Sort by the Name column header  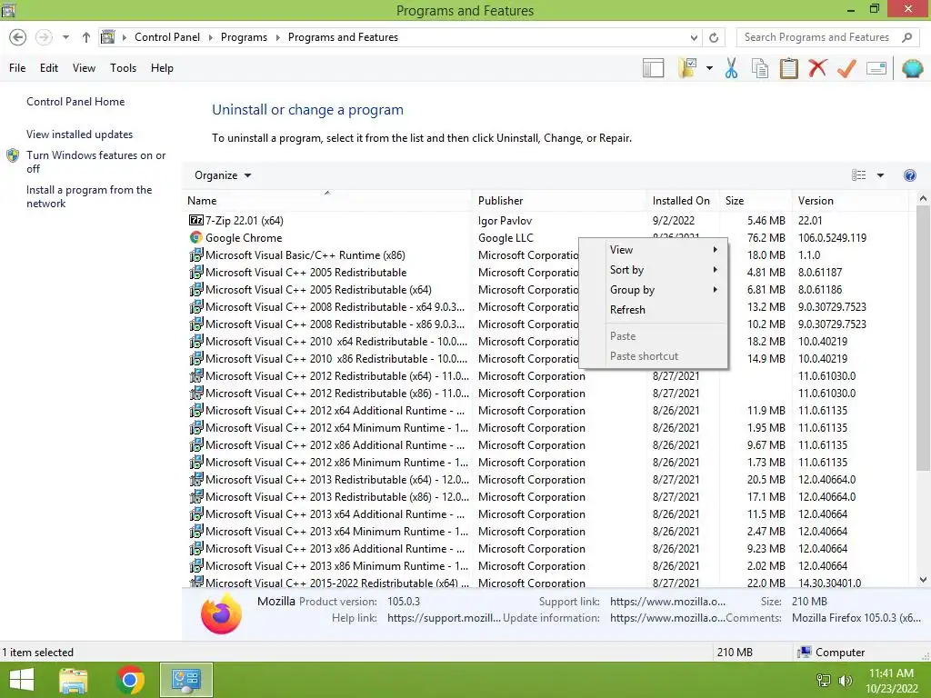(x=327, y=201)
